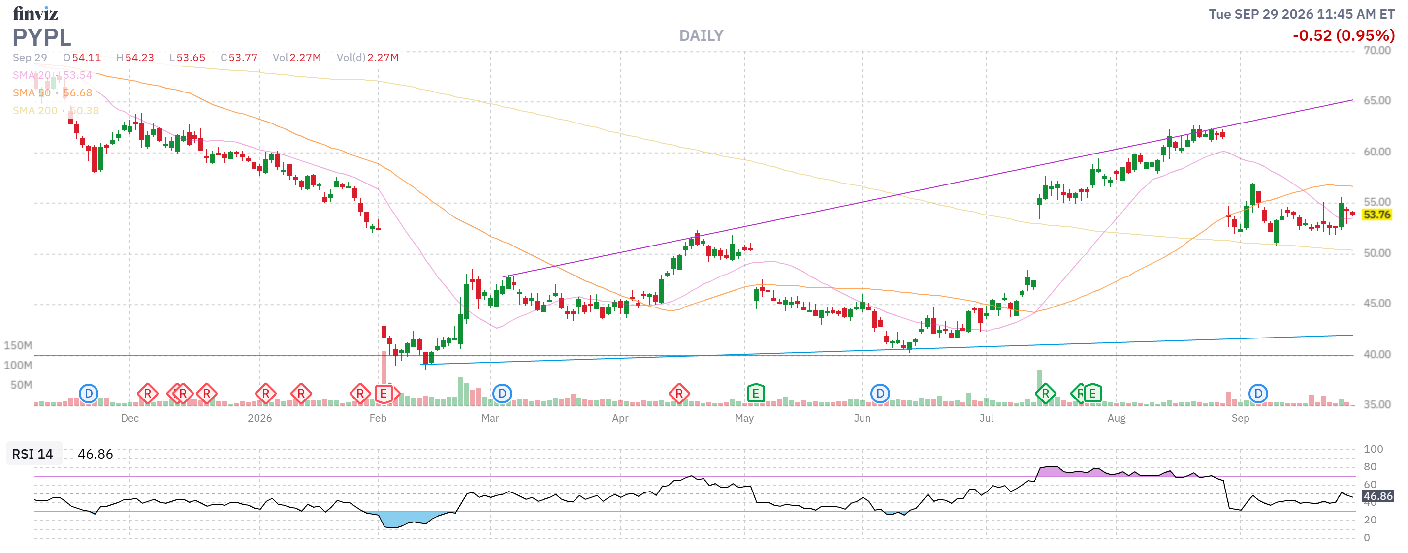The height and width of the screenshot is (553, 1408).
Task: Click the red R marker in April
Action: (679, 394)
